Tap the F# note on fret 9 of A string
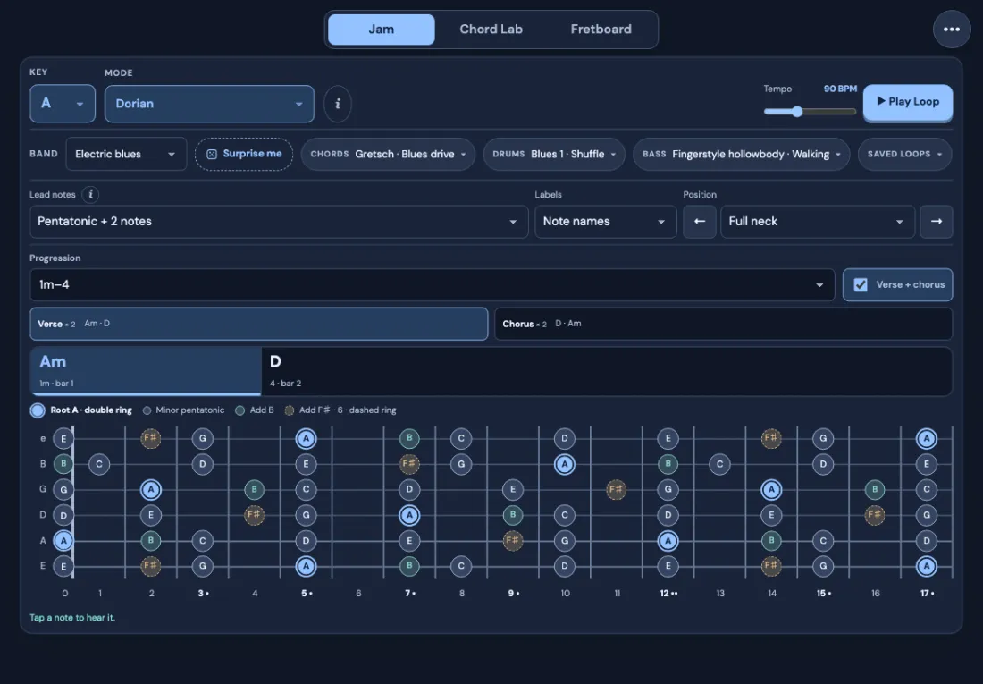 click(513, 540)
